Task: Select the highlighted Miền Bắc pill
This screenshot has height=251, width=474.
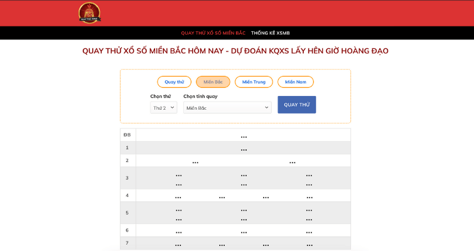Action: (213, 82)
